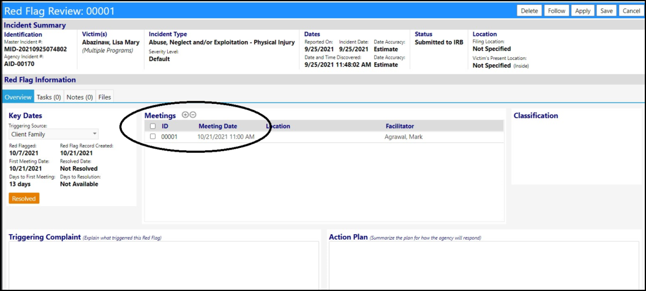Select meeting date 10/21/2021 11:00 AM
The image size is (646, 291).
(x=226, y=137)
